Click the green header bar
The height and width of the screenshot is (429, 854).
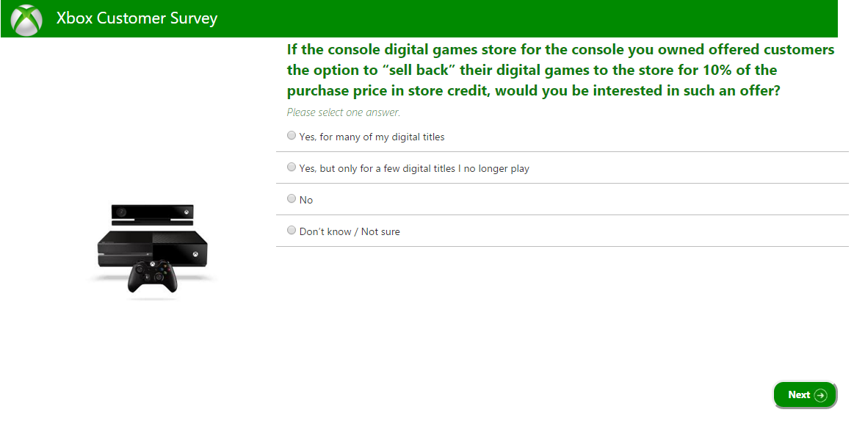click(x=514, y=18)
